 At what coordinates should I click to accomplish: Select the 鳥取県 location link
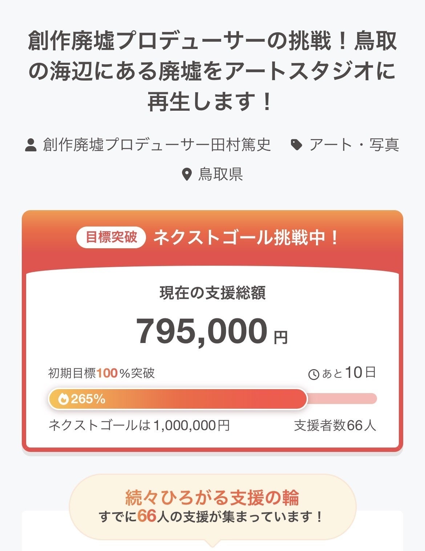(220, 175)
